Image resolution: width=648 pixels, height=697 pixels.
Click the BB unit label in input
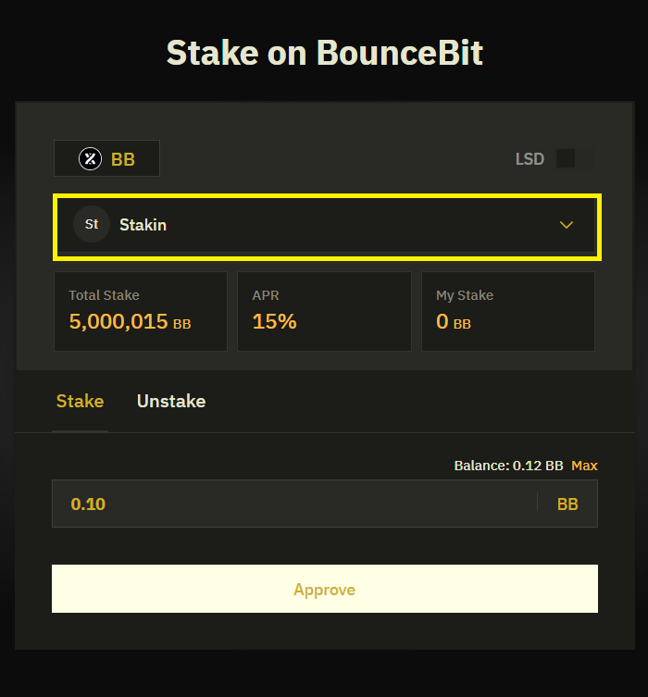point(567,504)
